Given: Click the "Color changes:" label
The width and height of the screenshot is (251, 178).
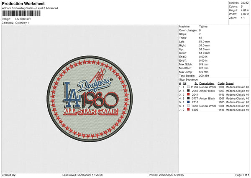Looking at the screenshot, I should pos(188,30).
